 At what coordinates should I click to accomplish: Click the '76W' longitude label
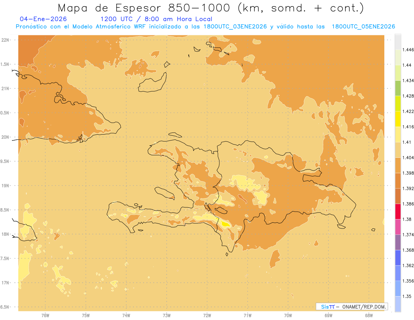(x=45, y=315)
